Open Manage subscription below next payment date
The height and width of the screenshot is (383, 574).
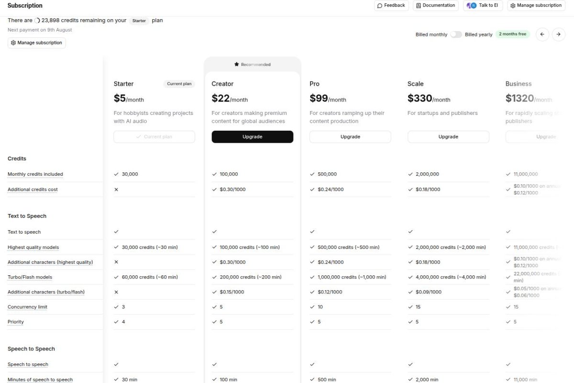coord(36,43)
